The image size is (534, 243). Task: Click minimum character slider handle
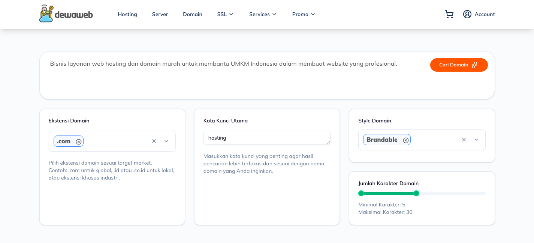coord(361,193)
